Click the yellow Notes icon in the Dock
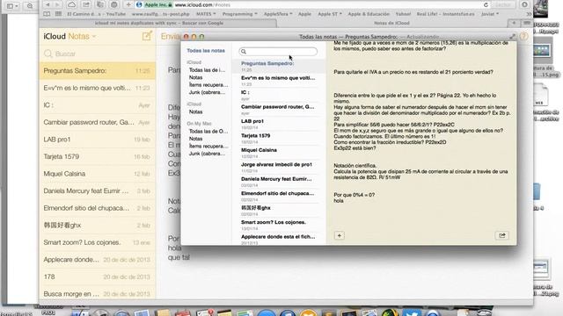Screen dimensions: 563x316 tap(224, 313)
